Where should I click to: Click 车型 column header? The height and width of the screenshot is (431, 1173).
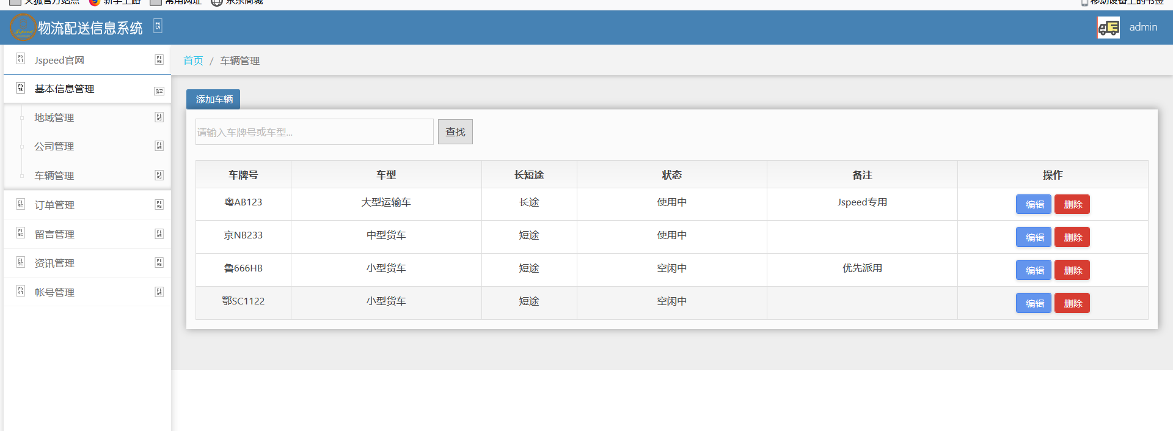coord(386,175)
